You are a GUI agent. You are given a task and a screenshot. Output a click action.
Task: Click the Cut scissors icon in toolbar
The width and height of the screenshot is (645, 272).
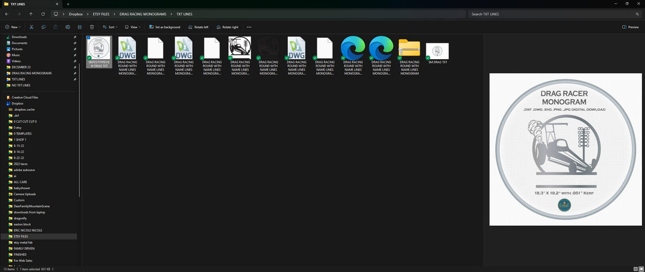point(31,27)
